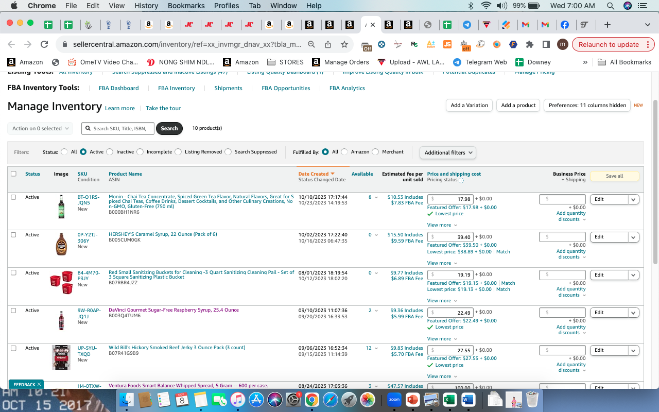Open the Profiles menu
This screenshot has height=412, width=659.
pos(227,6)
